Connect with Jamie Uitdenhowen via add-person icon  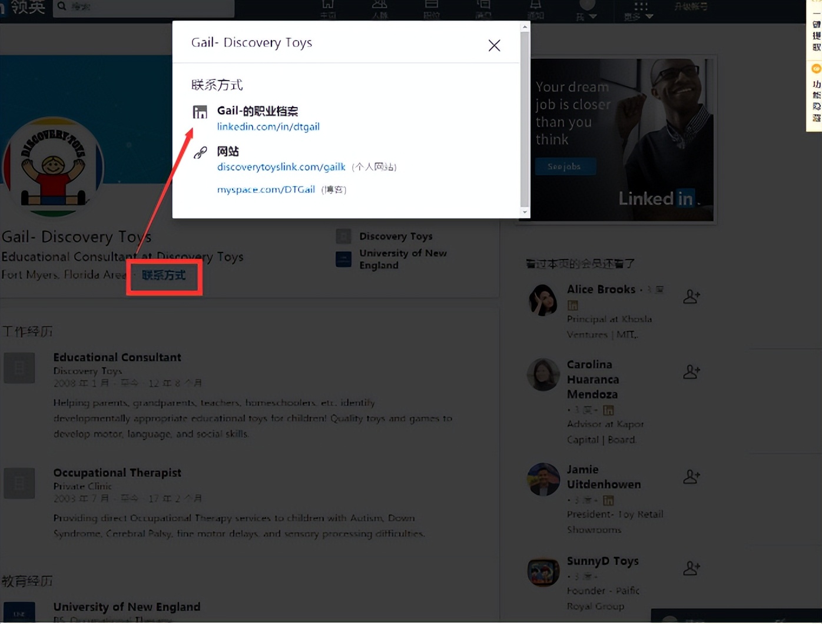click(691, 476)
